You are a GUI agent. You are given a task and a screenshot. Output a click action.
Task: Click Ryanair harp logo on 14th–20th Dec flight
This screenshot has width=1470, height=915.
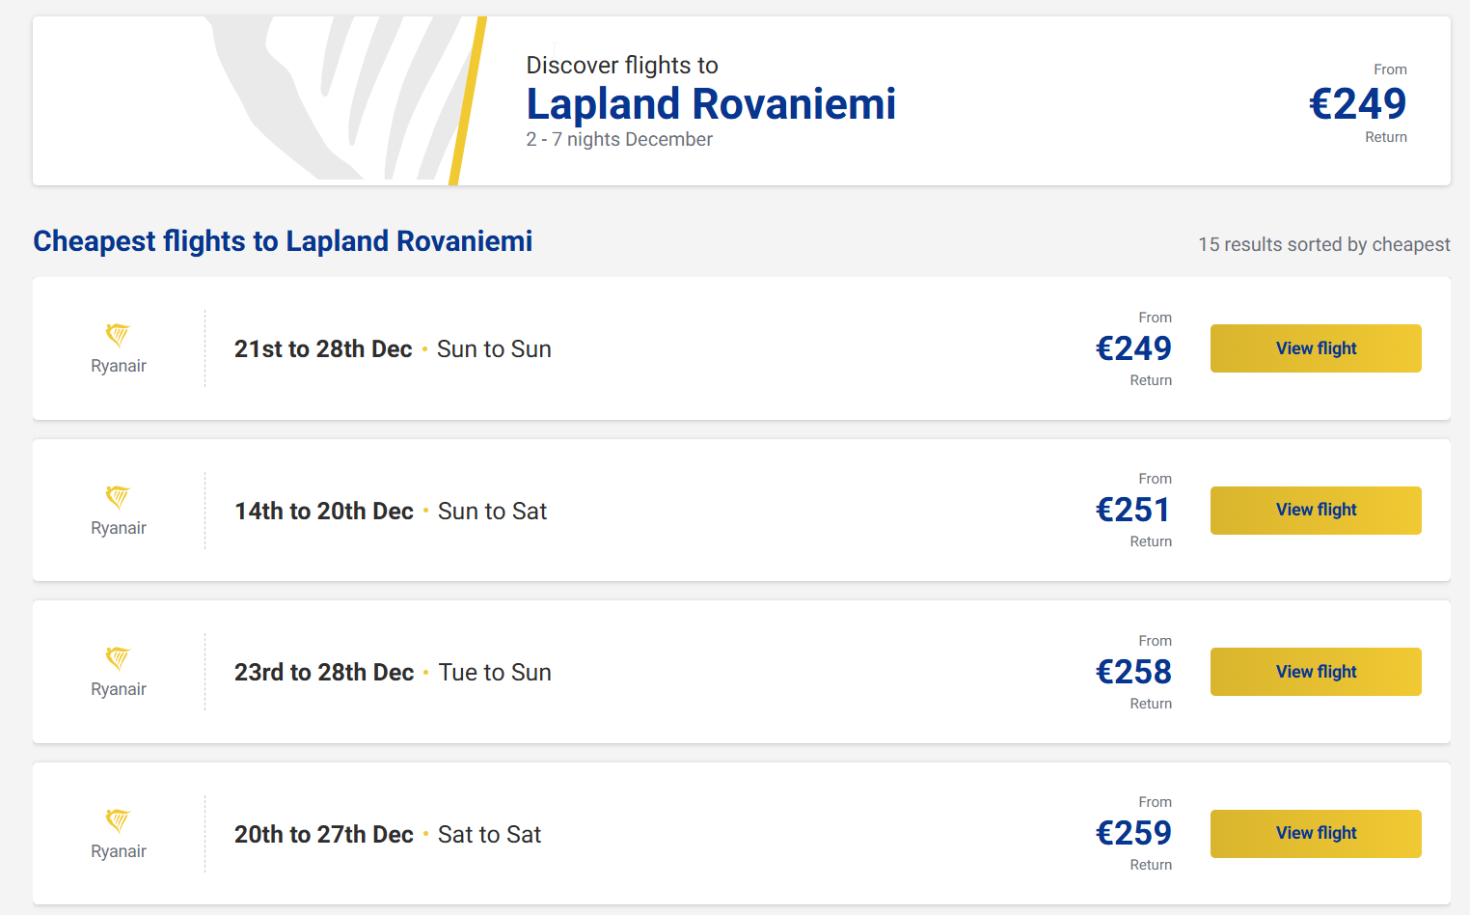tap(118, 497)
